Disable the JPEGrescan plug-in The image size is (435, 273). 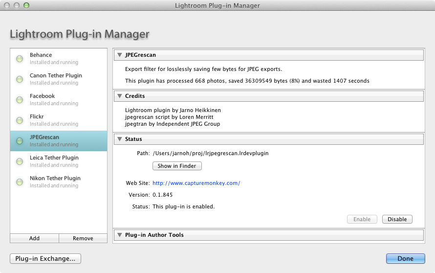(x=397, y=219)
